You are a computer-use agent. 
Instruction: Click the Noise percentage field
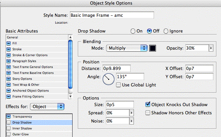117,121
